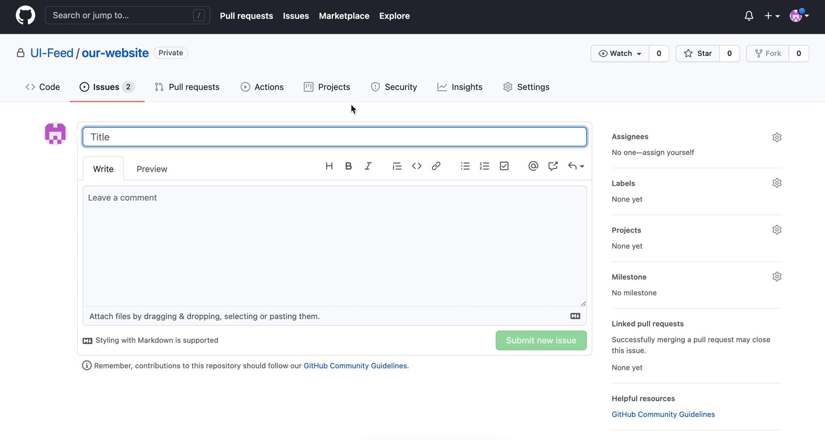Open the saved replies dropdown
The image size is (825, 440).
pos(576,166)
